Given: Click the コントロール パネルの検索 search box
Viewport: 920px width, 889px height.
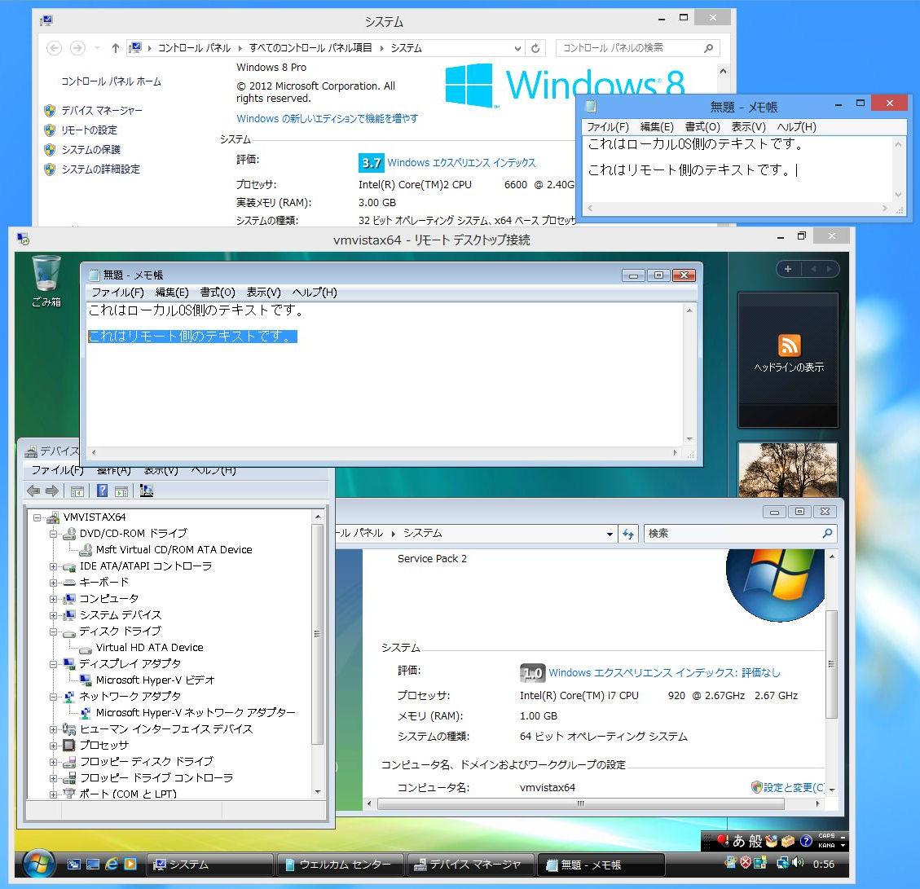Looking at the screenshot, I should [637, 48].
